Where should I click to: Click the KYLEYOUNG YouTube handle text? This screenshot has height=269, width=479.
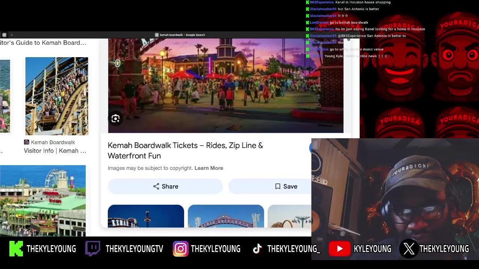click(372, 249)
